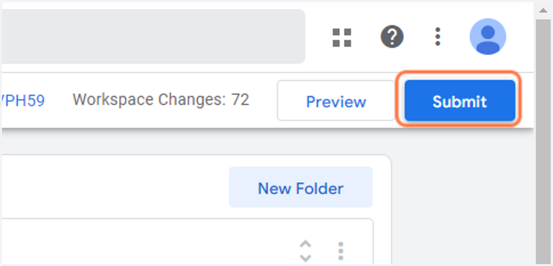Click the blank header space beside the search field
Screen dimensions: 553x266
pos(318,36)
